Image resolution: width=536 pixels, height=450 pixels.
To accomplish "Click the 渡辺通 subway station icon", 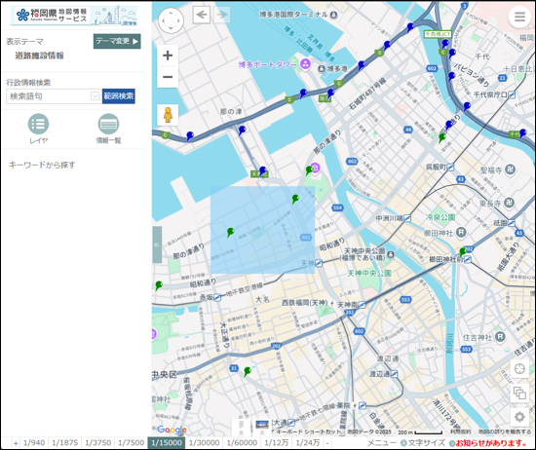I will coord(394,374).
